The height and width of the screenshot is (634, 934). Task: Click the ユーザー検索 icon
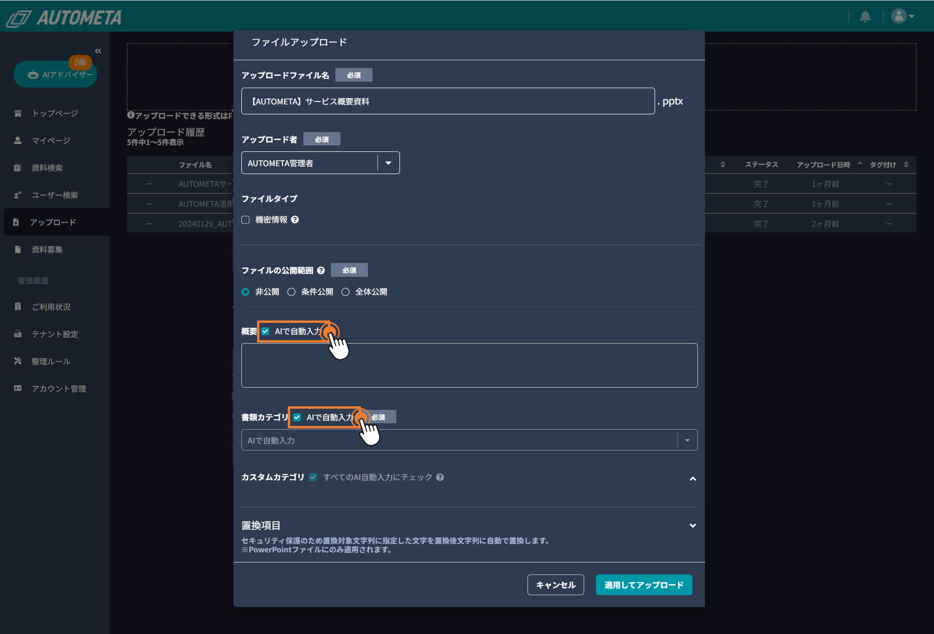click(x=18, y=195)
